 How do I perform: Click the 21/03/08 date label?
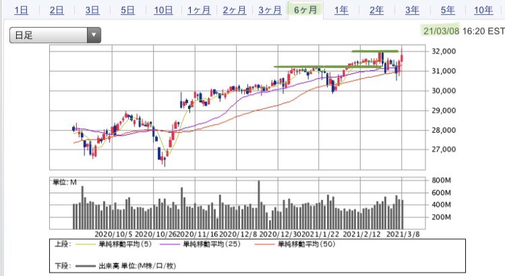pyautogui.click(x=440, y=30)
